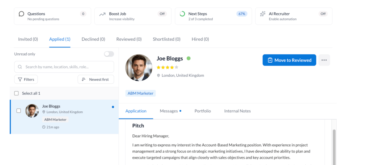
Task: Click the Questions speech bubble icon
Action: 21,14
